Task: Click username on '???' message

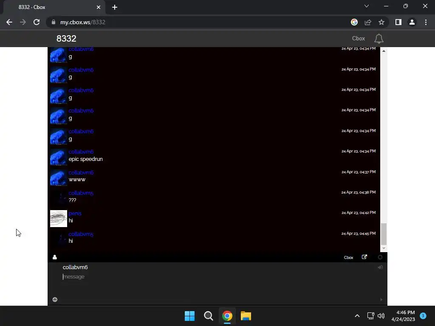Action: pyautogui.click(x=81, y=193)
